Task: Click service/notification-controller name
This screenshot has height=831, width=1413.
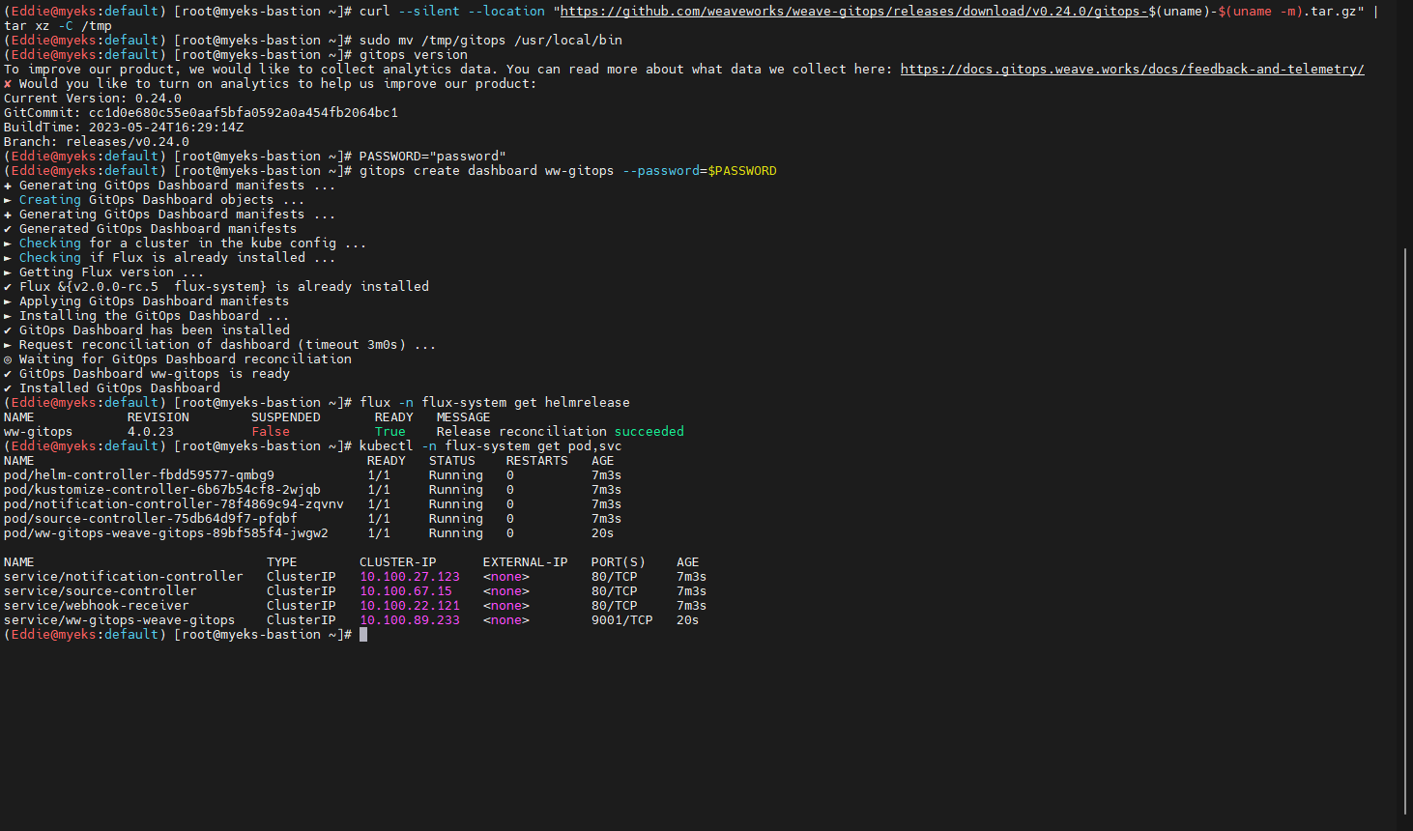Action: (x=124, y=577)
